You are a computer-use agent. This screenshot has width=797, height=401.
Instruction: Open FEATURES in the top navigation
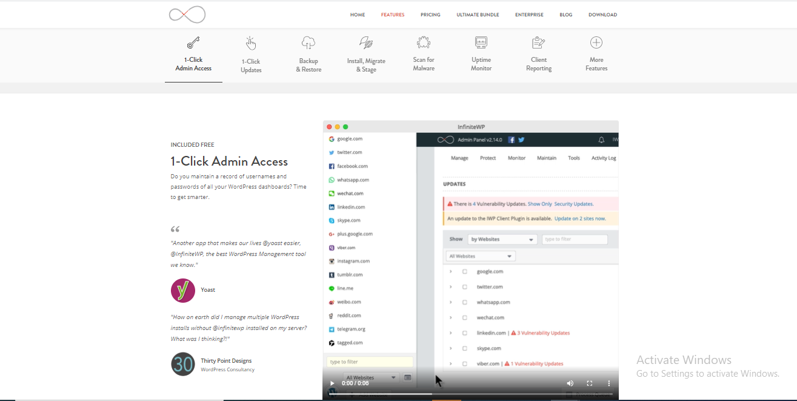pyautogui.click(x=393, y=15)
